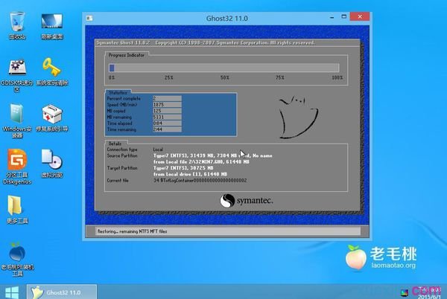Viewport: 447px width, 299px height.
Task: Click the Speed (MB/min) value 1875
Action: [x=167, y=105]
